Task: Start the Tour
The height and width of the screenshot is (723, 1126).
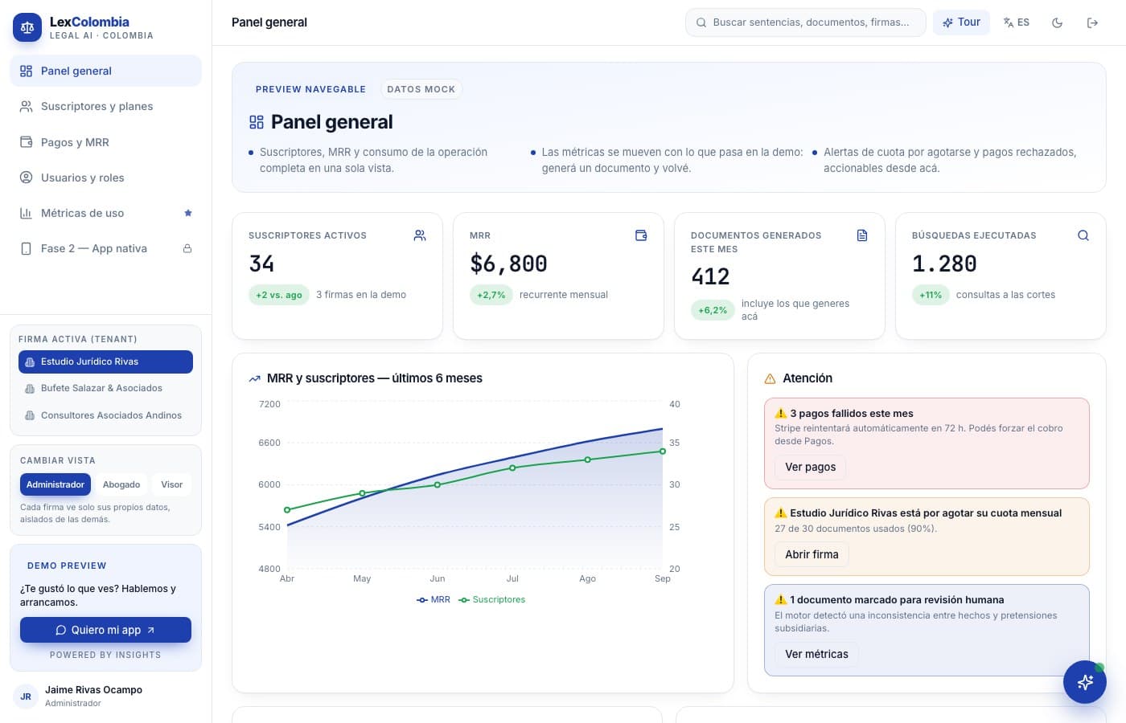Action: [x=961, y=22]
